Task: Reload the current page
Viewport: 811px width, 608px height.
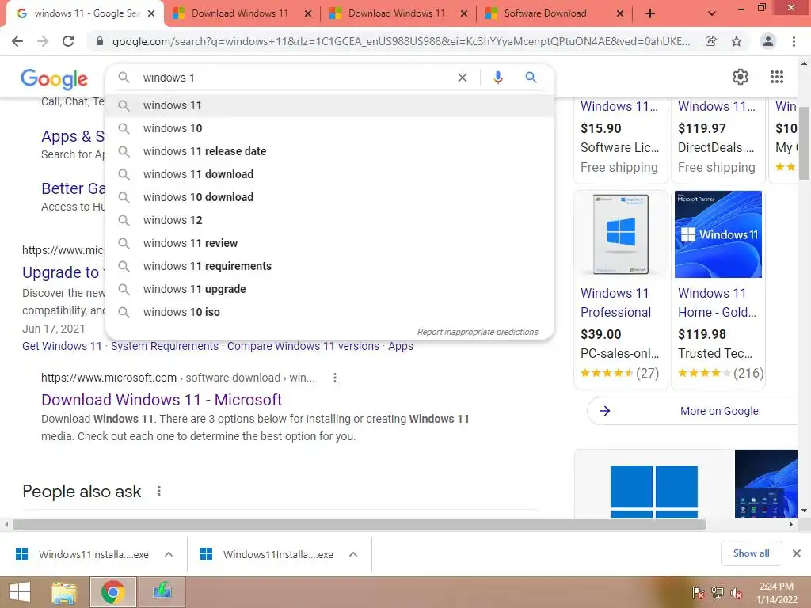Action: 68,41
